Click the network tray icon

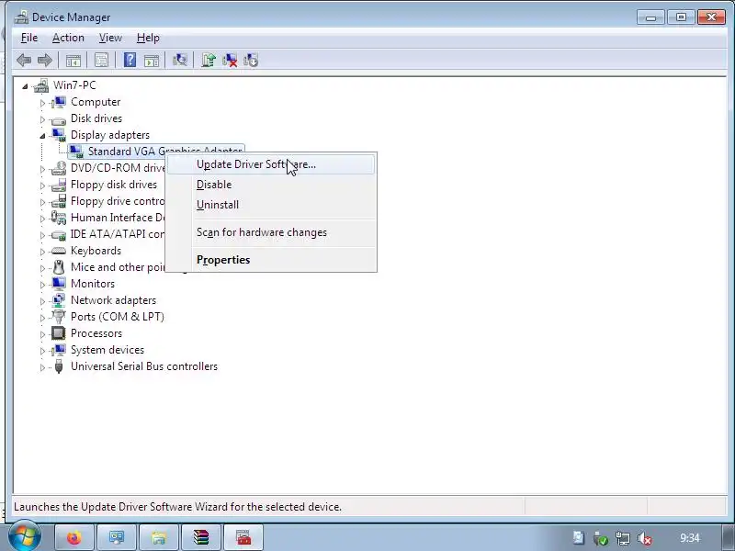click(623, 538)
